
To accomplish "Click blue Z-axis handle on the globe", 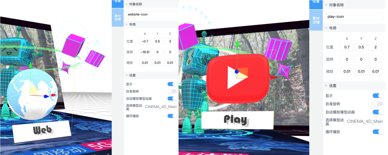I will tap(46, 96).
